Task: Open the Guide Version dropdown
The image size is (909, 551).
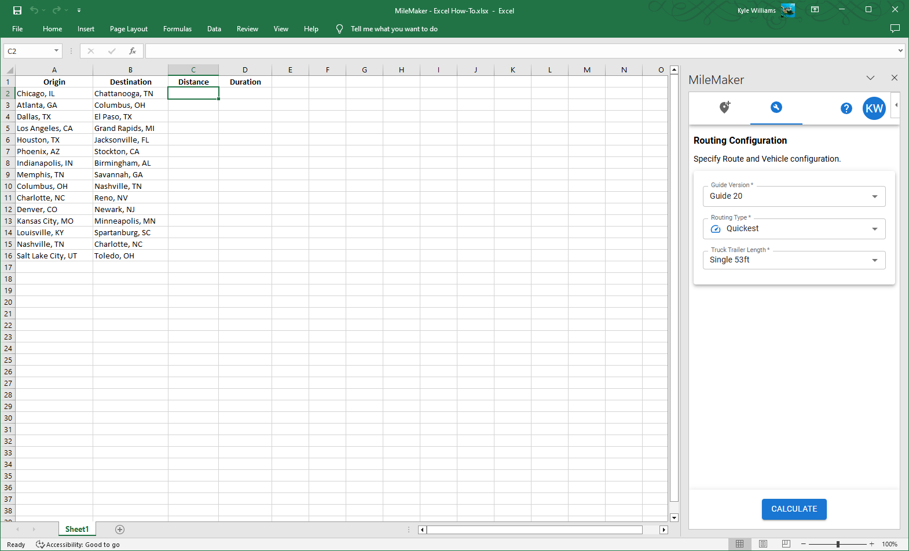Action: point(794,196)
